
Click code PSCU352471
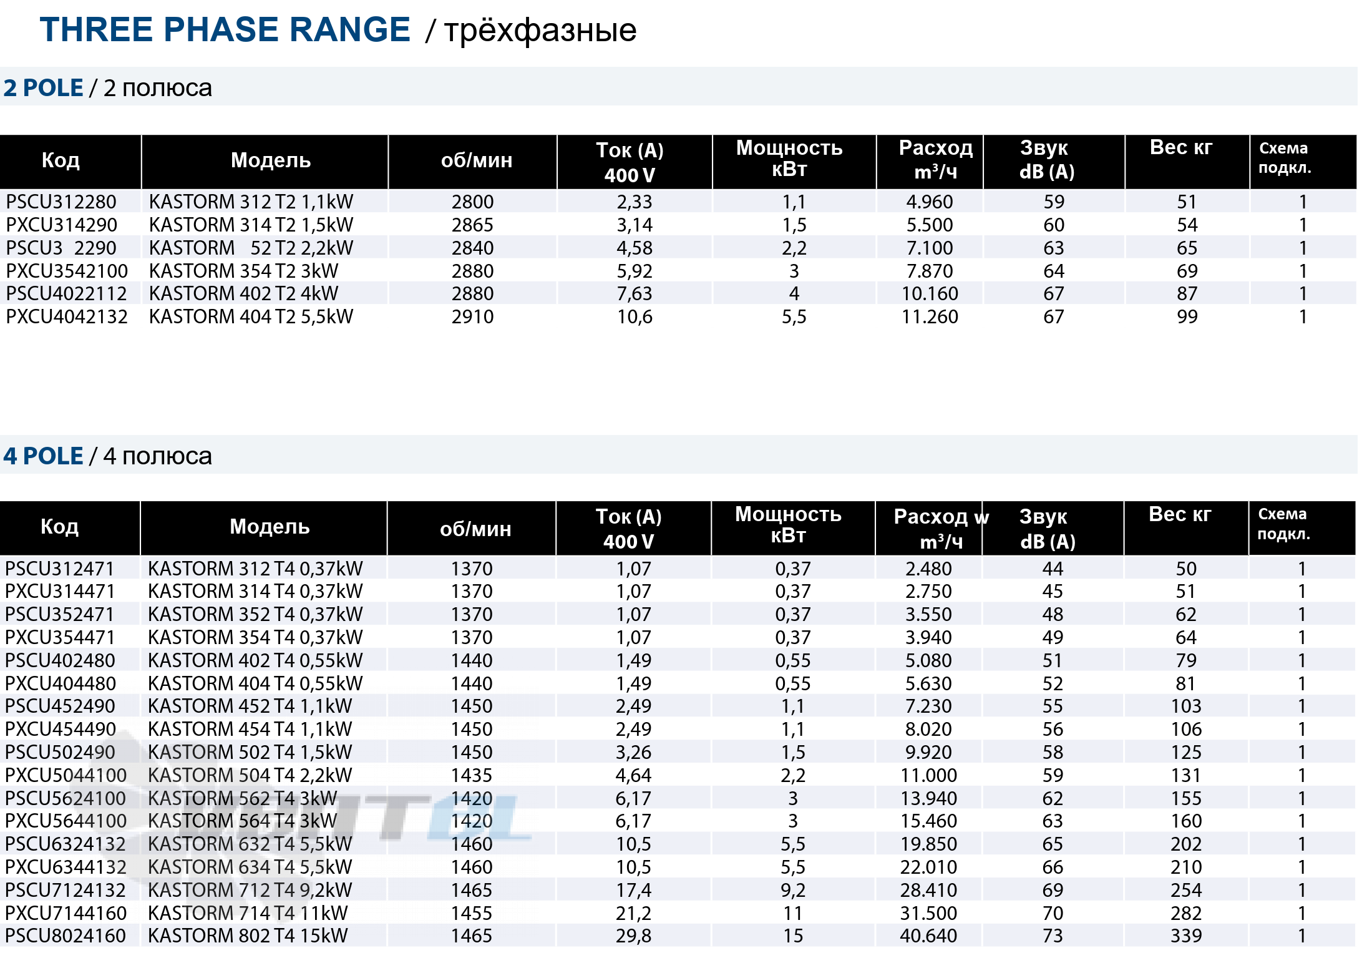click(x=60, y=614)
